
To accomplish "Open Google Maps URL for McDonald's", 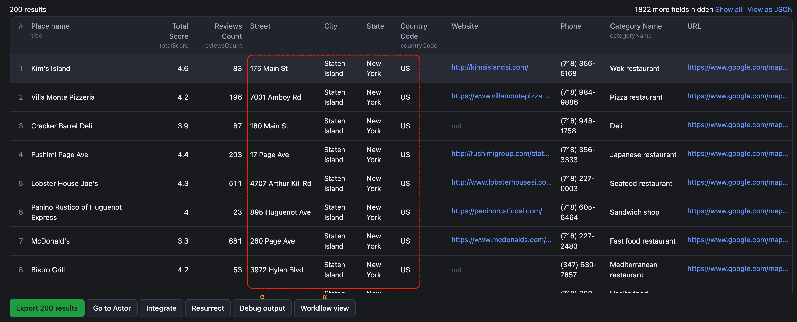I will (738, 240).
